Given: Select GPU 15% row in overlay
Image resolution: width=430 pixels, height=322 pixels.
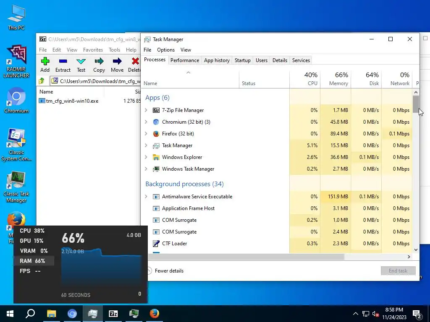Looking at the screenshot, I should point(34,241).
